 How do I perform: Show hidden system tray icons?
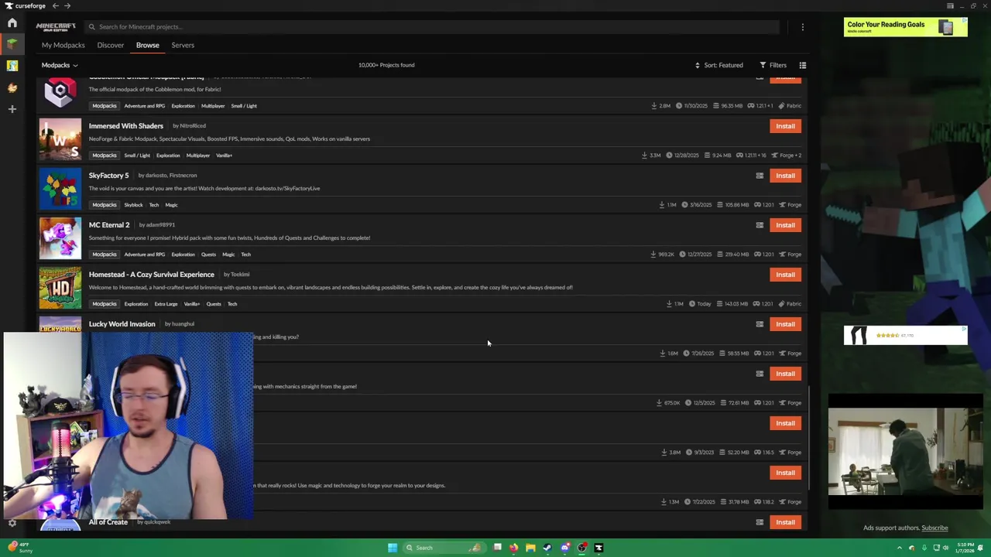pyautogui.click(x=900, y=548)
